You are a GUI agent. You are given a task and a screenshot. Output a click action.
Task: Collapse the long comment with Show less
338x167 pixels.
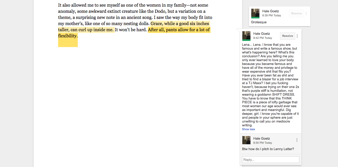point(248,129)
